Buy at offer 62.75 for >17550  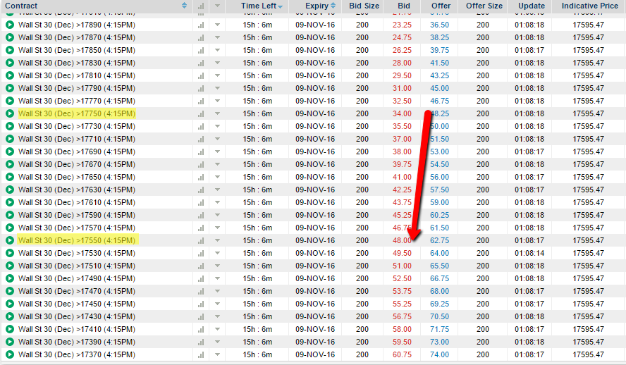click(x=440, y=240)
